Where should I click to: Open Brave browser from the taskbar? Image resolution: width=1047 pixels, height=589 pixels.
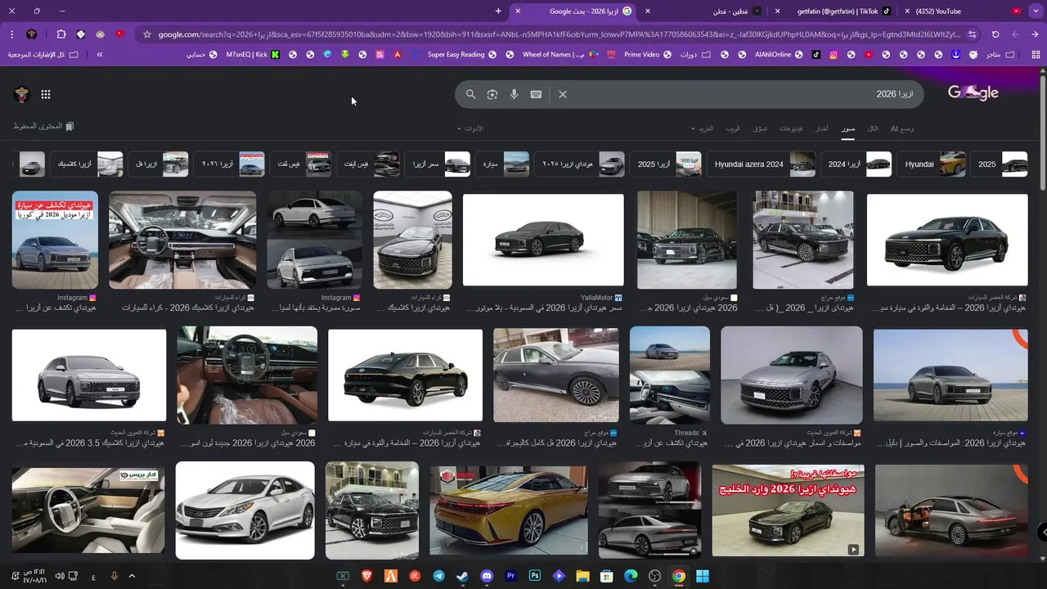(366, 576)
